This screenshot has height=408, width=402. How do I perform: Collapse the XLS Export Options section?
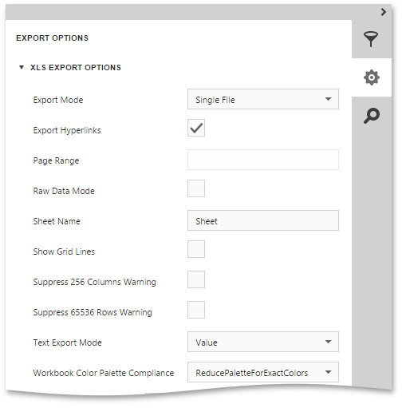(22, 68)
